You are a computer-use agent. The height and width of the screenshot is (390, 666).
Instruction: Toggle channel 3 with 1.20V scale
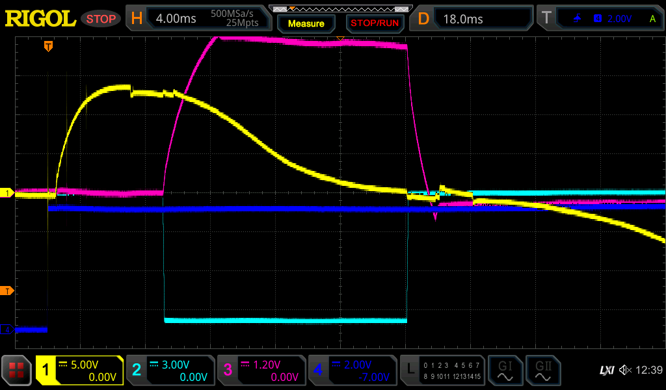coord(261,370)
